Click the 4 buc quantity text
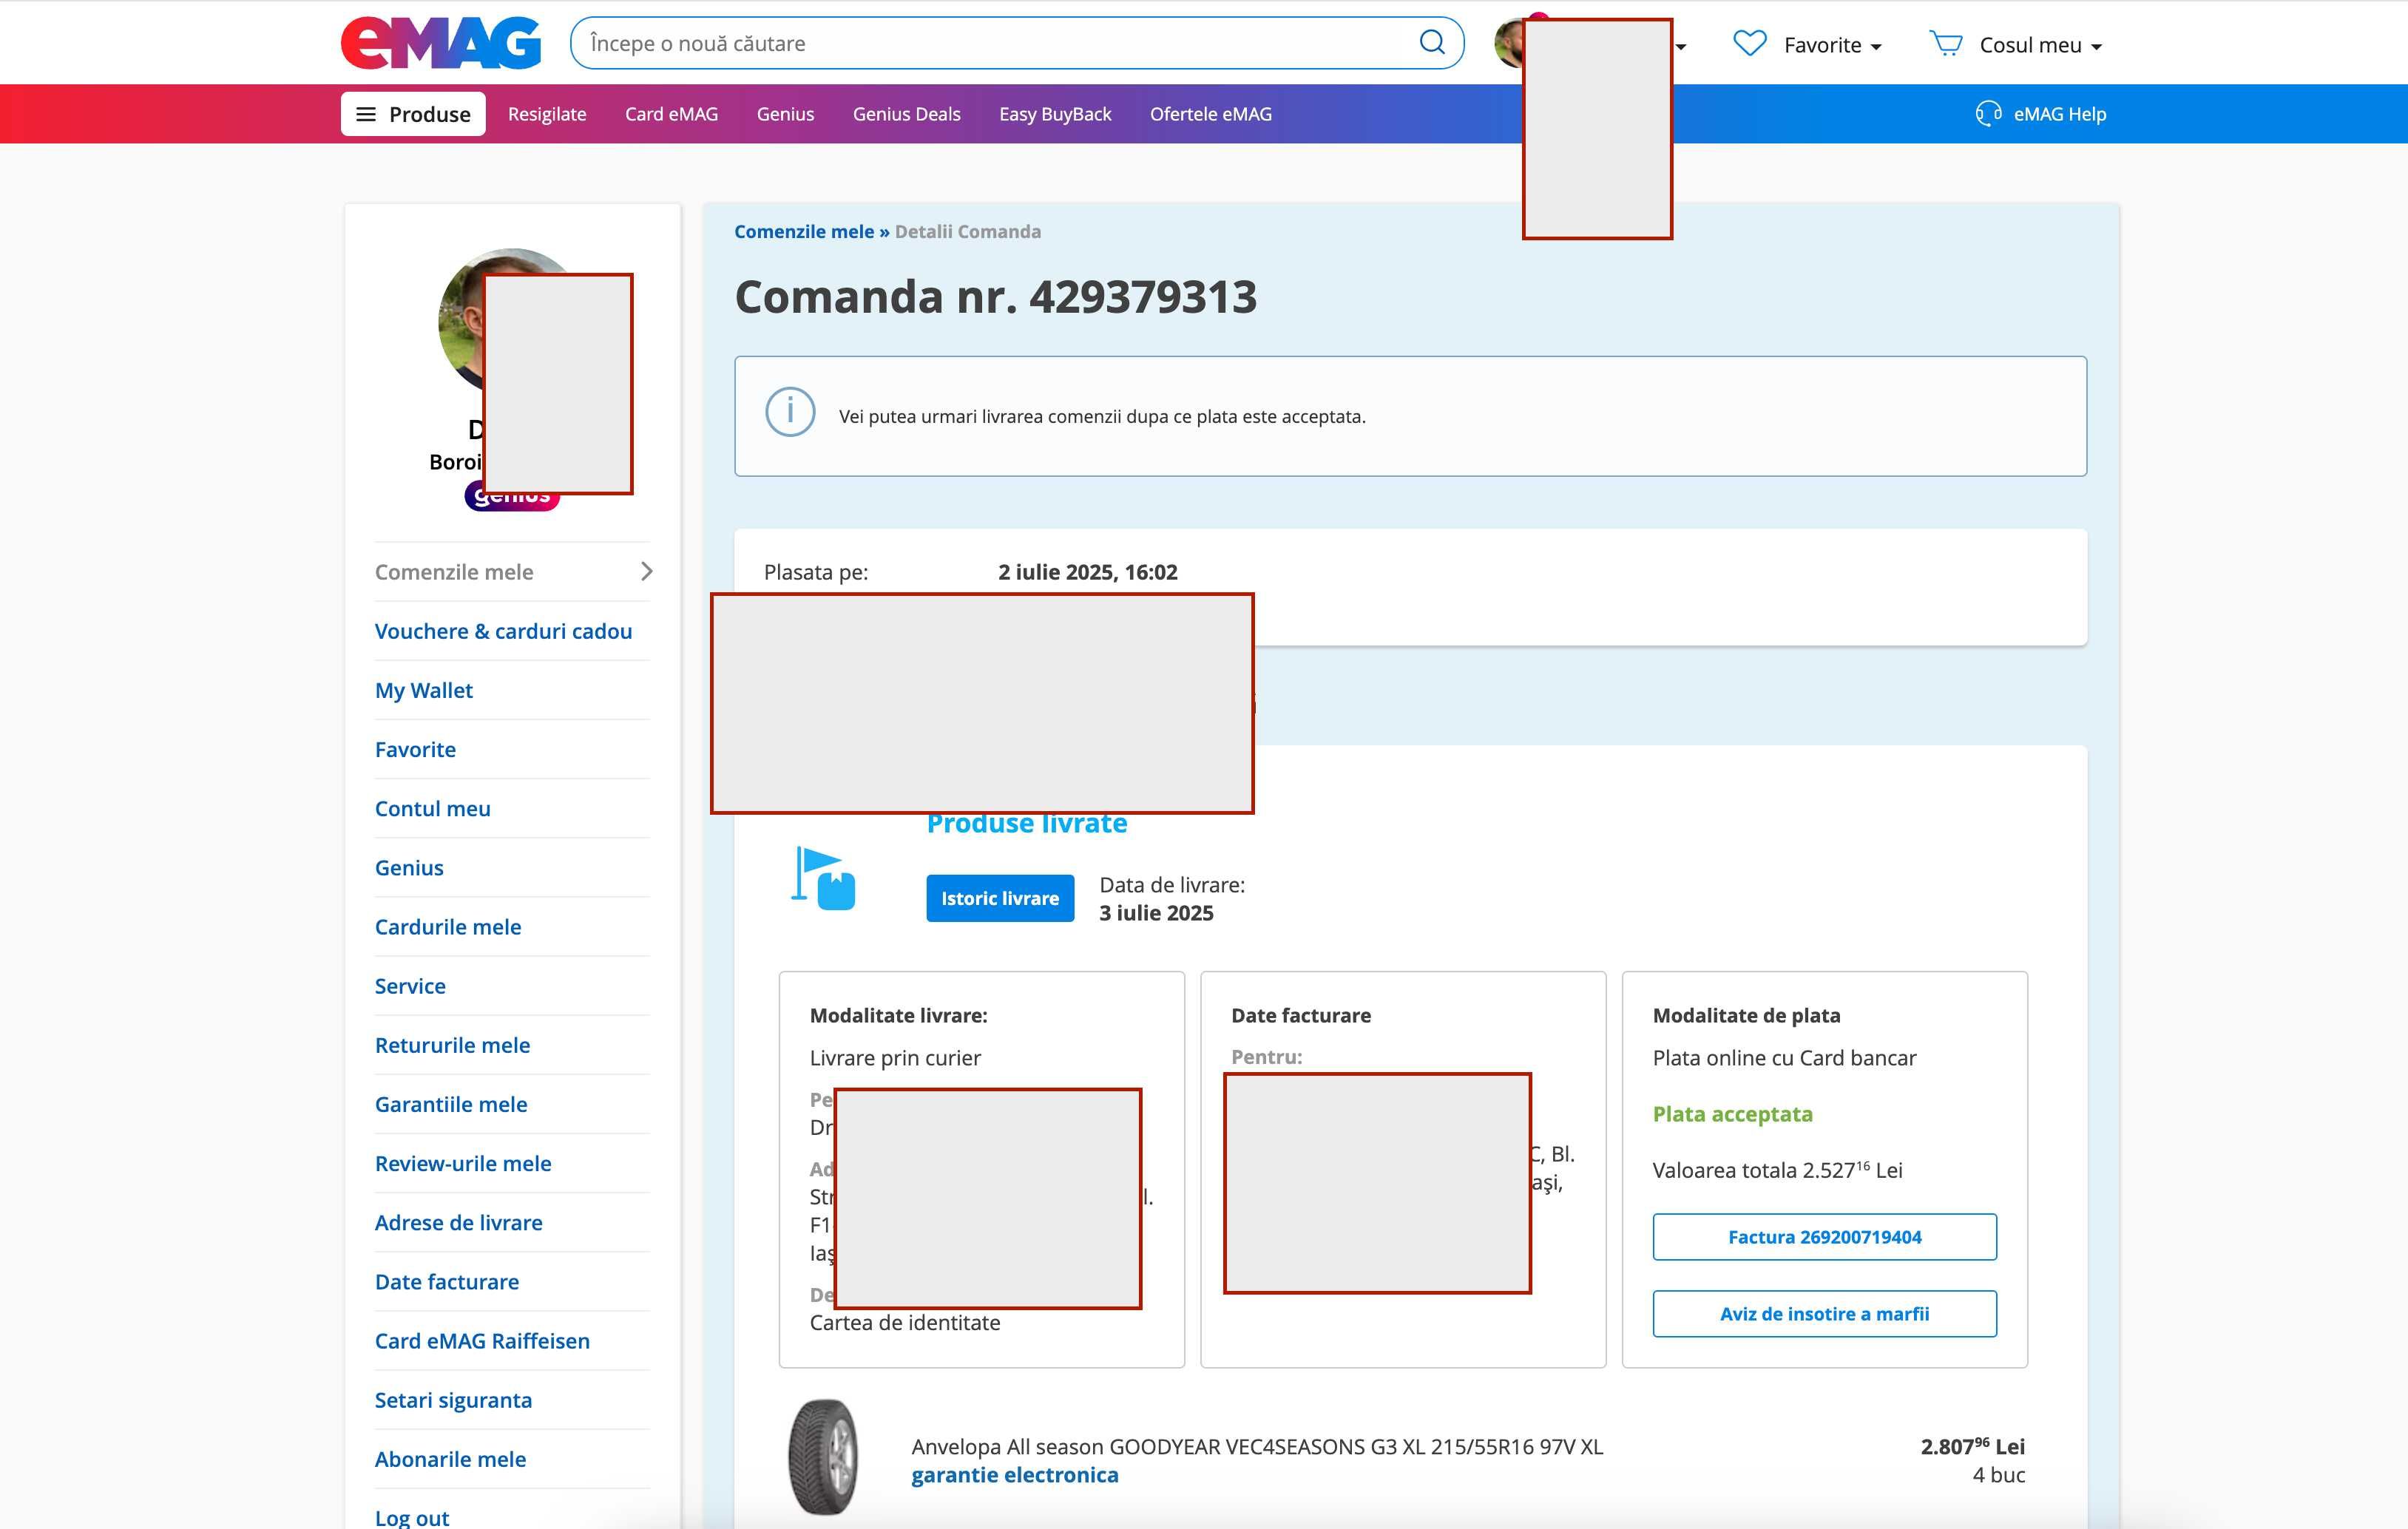 (1999, 1475)
